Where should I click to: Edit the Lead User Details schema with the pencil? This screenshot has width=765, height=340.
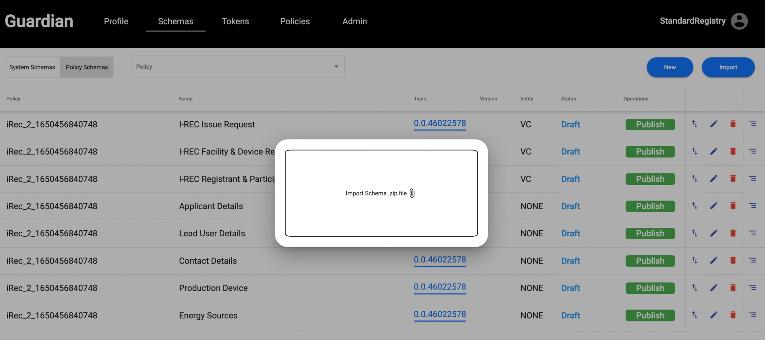[714, 233]
